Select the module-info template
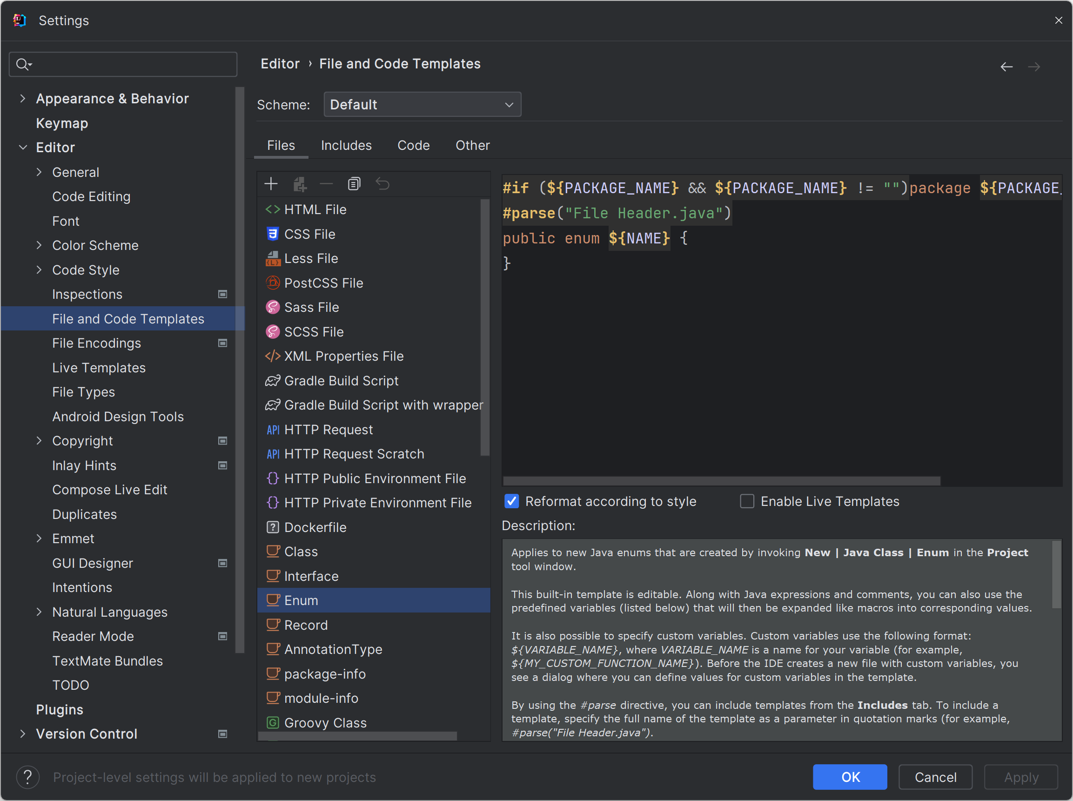Screen dimensions: 1073x801 point(374,698)
